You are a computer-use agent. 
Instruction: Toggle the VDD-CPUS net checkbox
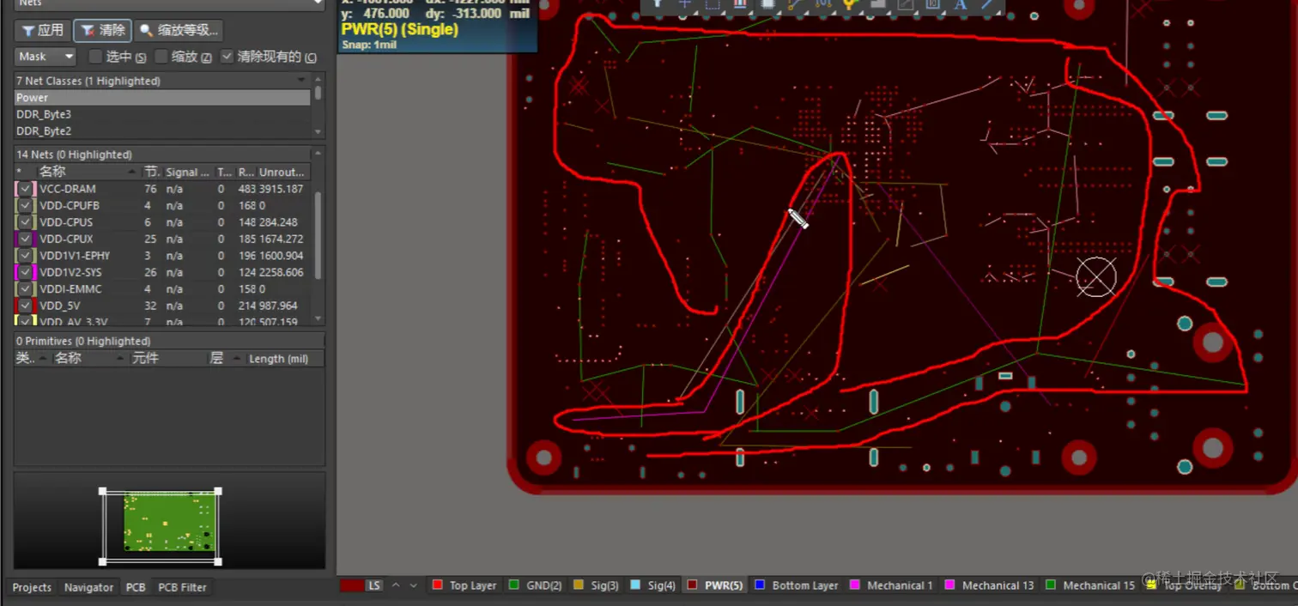click(26, 222)
